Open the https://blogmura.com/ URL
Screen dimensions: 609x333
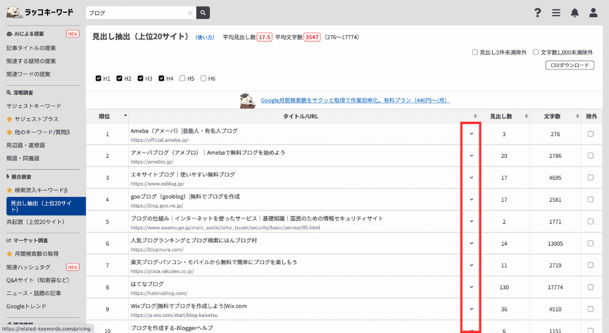[x=157, y=249]
